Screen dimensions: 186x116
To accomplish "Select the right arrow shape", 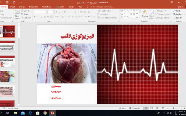I will [131, 14].
